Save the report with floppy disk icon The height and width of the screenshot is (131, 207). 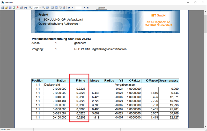(x=10, y=8)
